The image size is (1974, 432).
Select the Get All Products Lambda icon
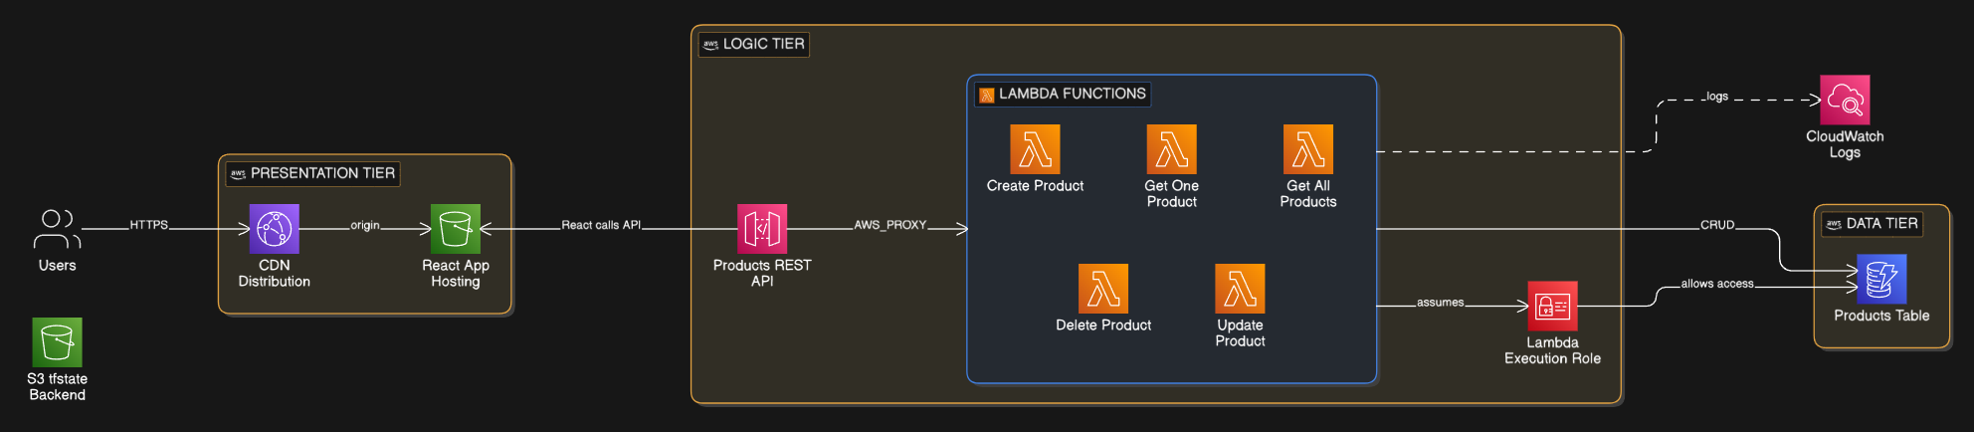click(1308, 149)
